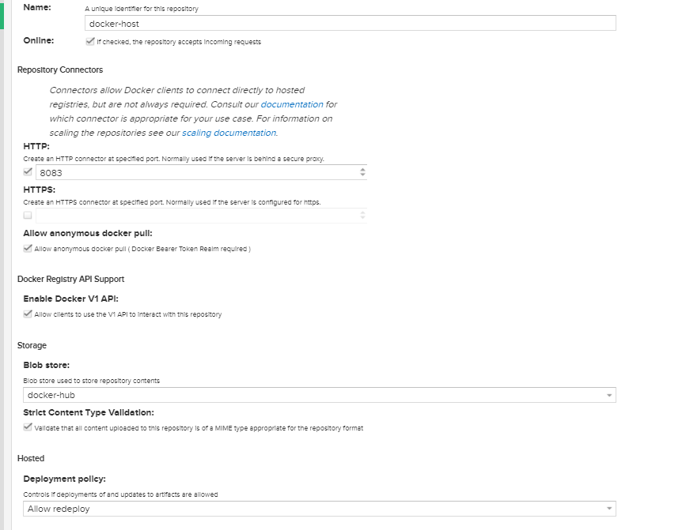The width and height of the screenshot is (686, 530).
Task: Toggle the Enable Docker V1 API checkbox
Action: click(x=28, y=314)
